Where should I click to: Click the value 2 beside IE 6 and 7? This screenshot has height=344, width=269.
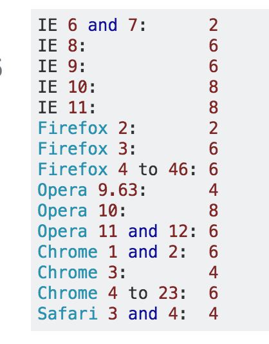tap(213, 24)
